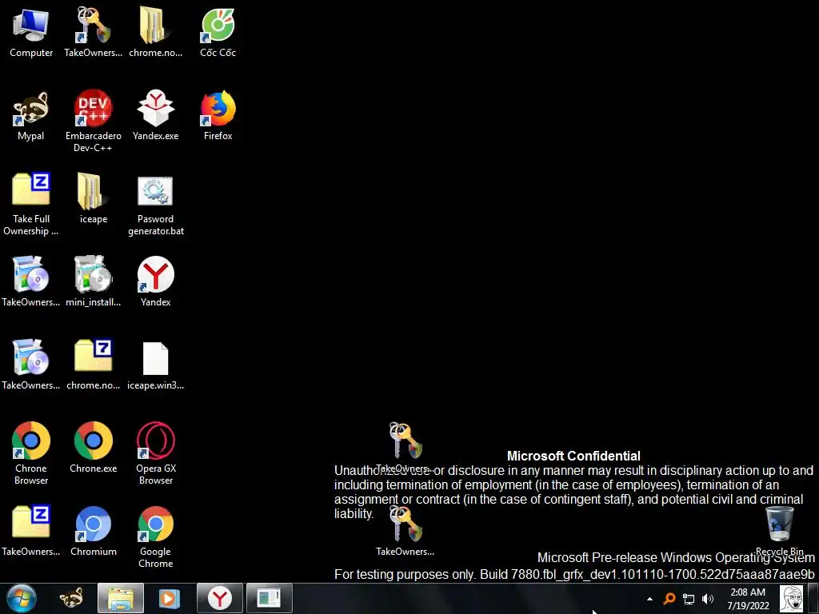Select the blue Chromium shortcut
The image size is (819, 614).
click(93, 531)
